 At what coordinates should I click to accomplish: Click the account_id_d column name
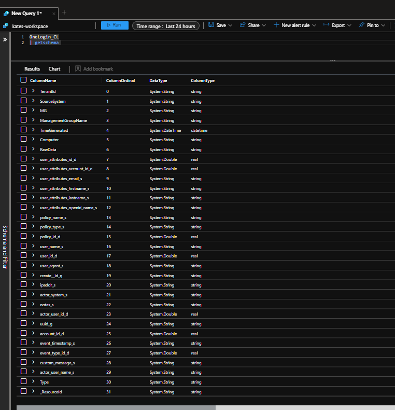(x=52, y=334)
